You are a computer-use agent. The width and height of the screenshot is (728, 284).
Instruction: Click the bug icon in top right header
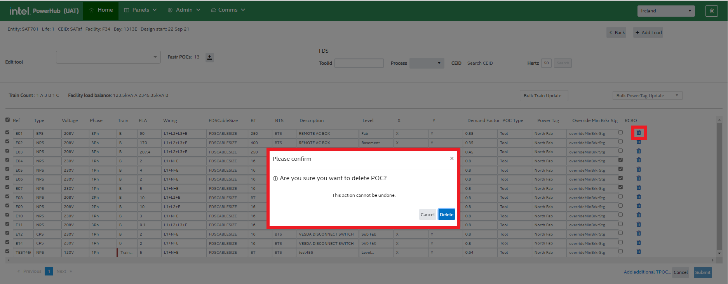coord(711,11)
